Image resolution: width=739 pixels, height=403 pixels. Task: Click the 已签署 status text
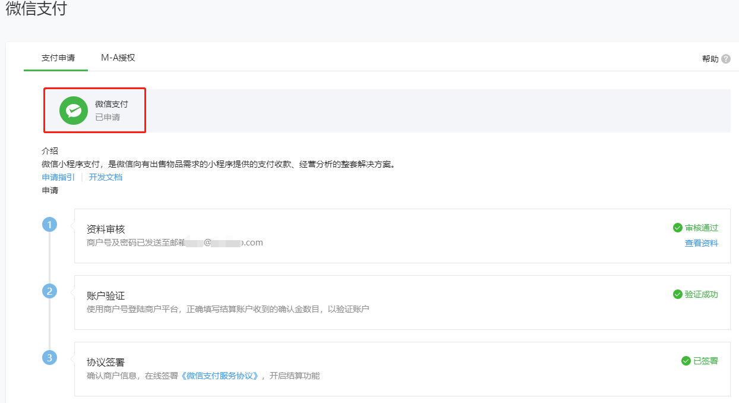pos(706,361)
